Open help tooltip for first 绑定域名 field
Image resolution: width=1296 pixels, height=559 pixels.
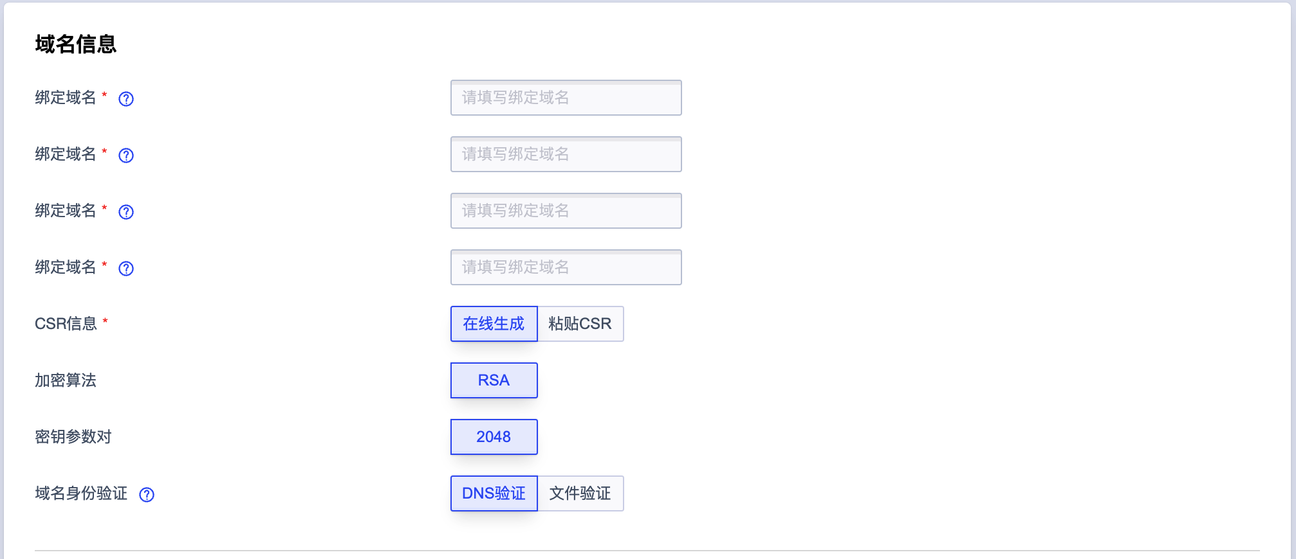coord(126,98)
